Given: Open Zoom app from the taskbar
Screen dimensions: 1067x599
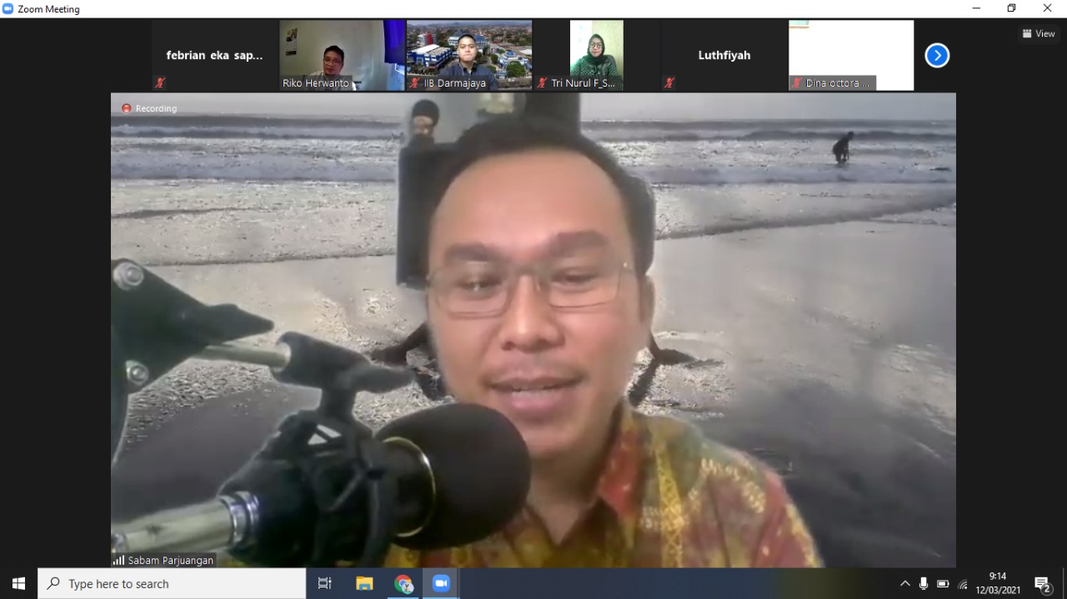Looking at the screenshot, I should pos(441,584).
